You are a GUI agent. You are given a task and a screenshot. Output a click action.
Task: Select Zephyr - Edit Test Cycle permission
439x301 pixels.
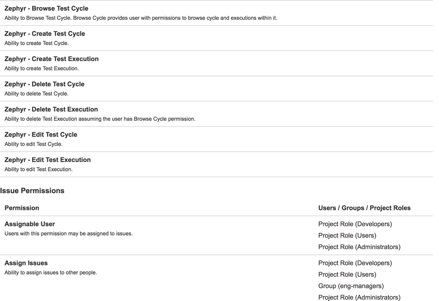point(41,134)
